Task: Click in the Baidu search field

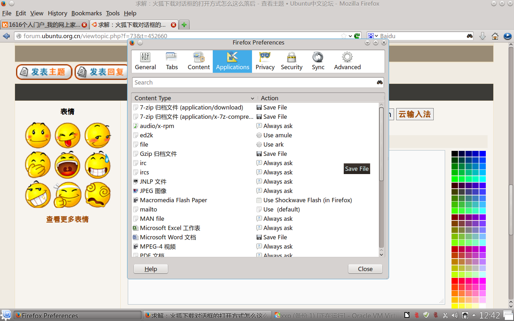Action: [x=423, y=36]
